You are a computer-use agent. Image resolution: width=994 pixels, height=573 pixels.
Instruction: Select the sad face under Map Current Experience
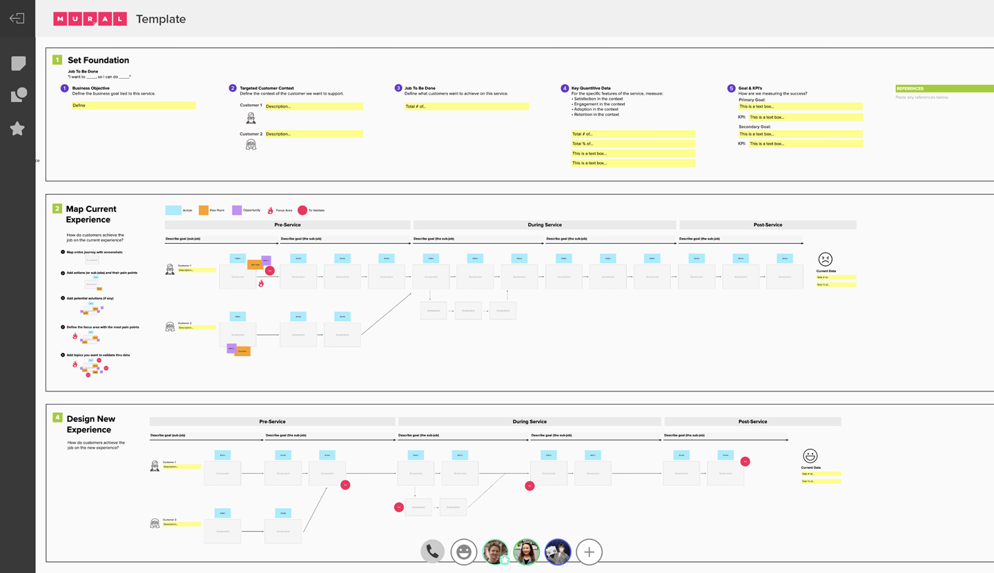[826, 260]
